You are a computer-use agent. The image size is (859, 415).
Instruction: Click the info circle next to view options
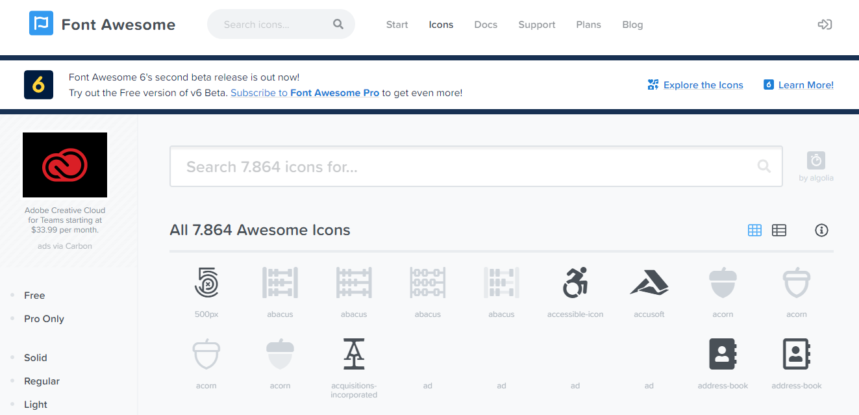(x=821, y=230)
